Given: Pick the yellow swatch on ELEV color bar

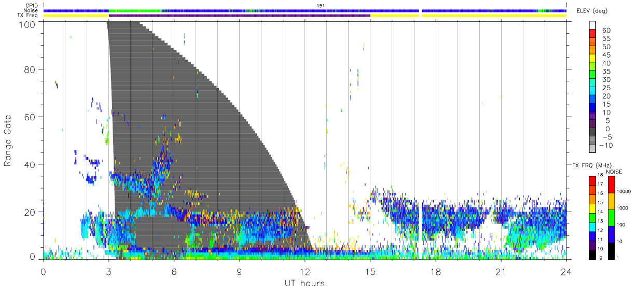Looking at the screenshot, I should click(x=592, y=58).
